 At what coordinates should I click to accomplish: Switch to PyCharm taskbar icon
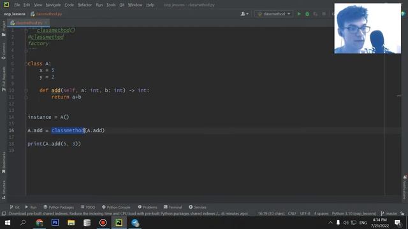click(119, 223)
